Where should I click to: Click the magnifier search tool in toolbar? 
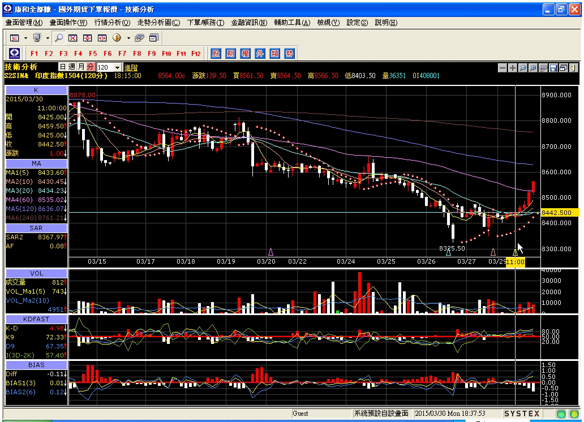click(59, 38)
